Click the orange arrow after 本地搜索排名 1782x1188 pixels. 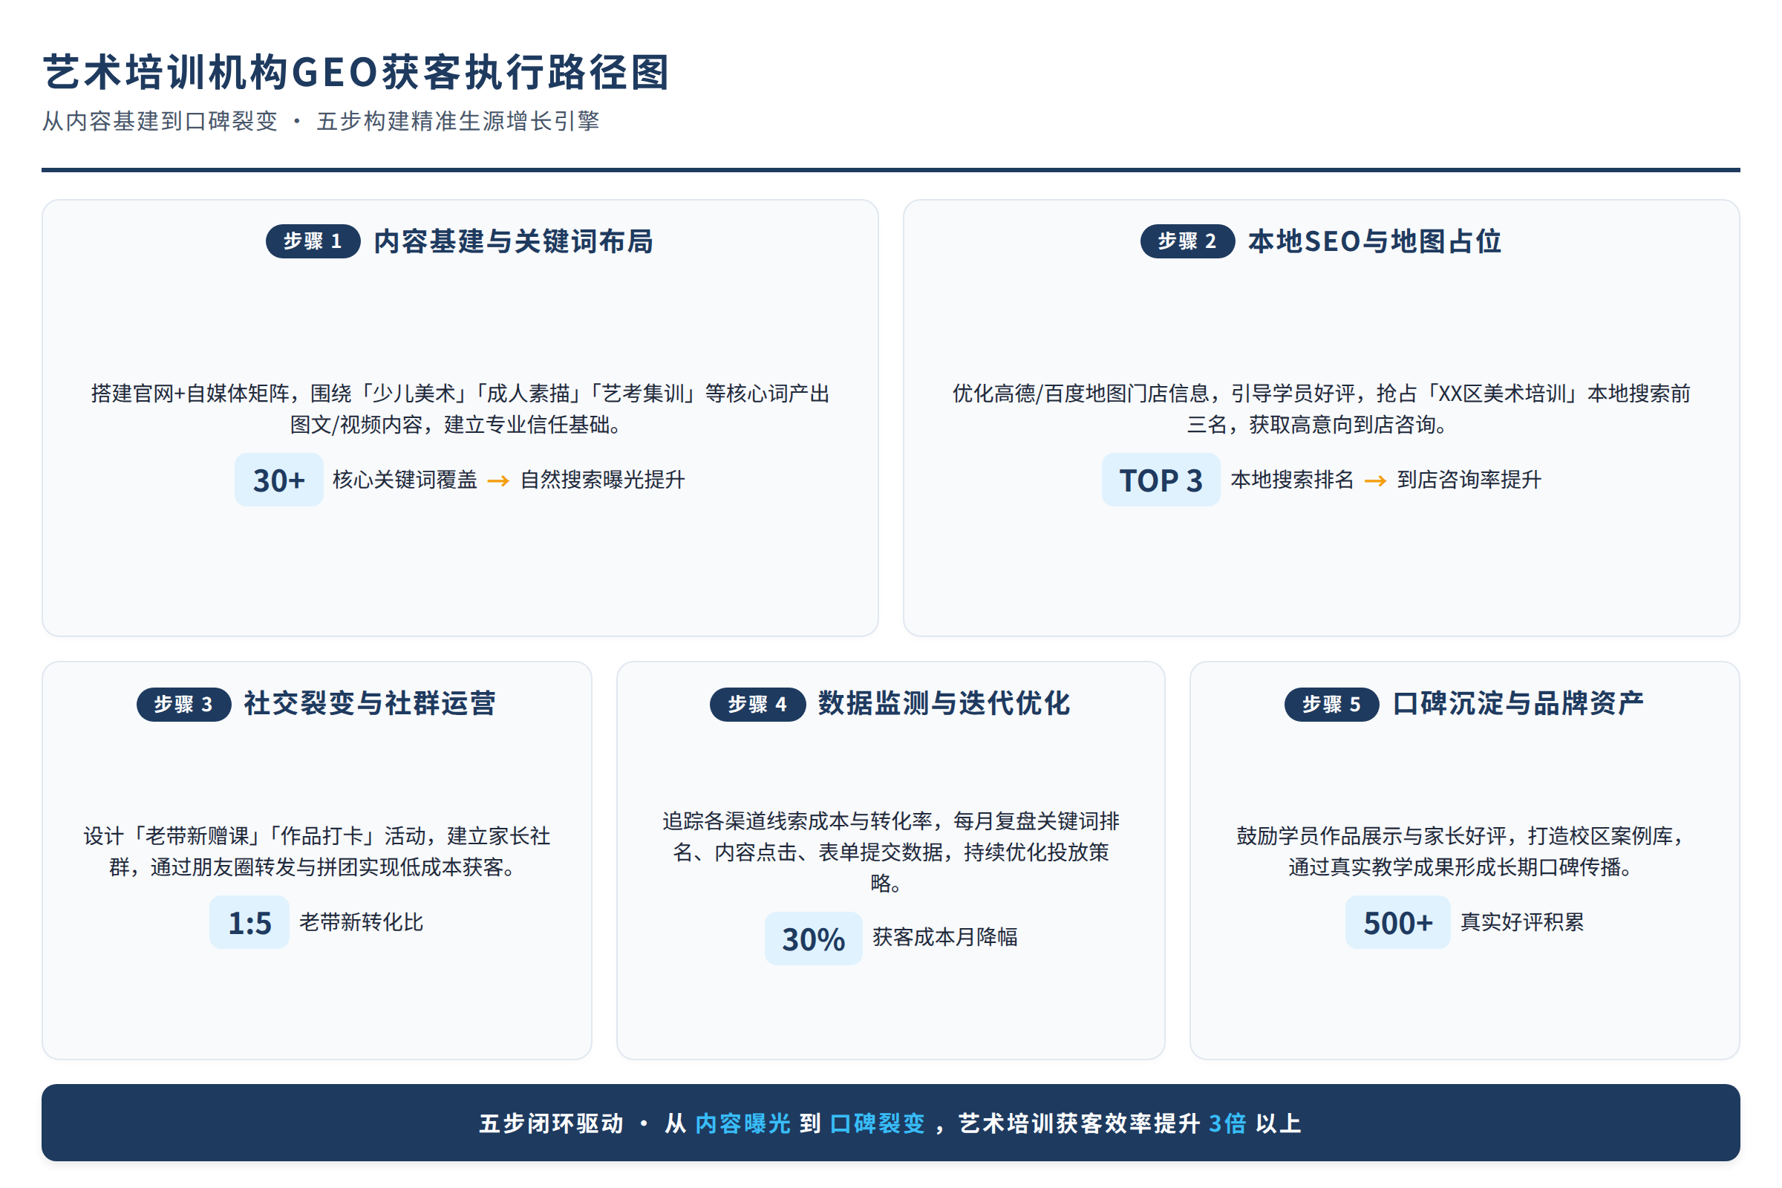pos(1375,480)
